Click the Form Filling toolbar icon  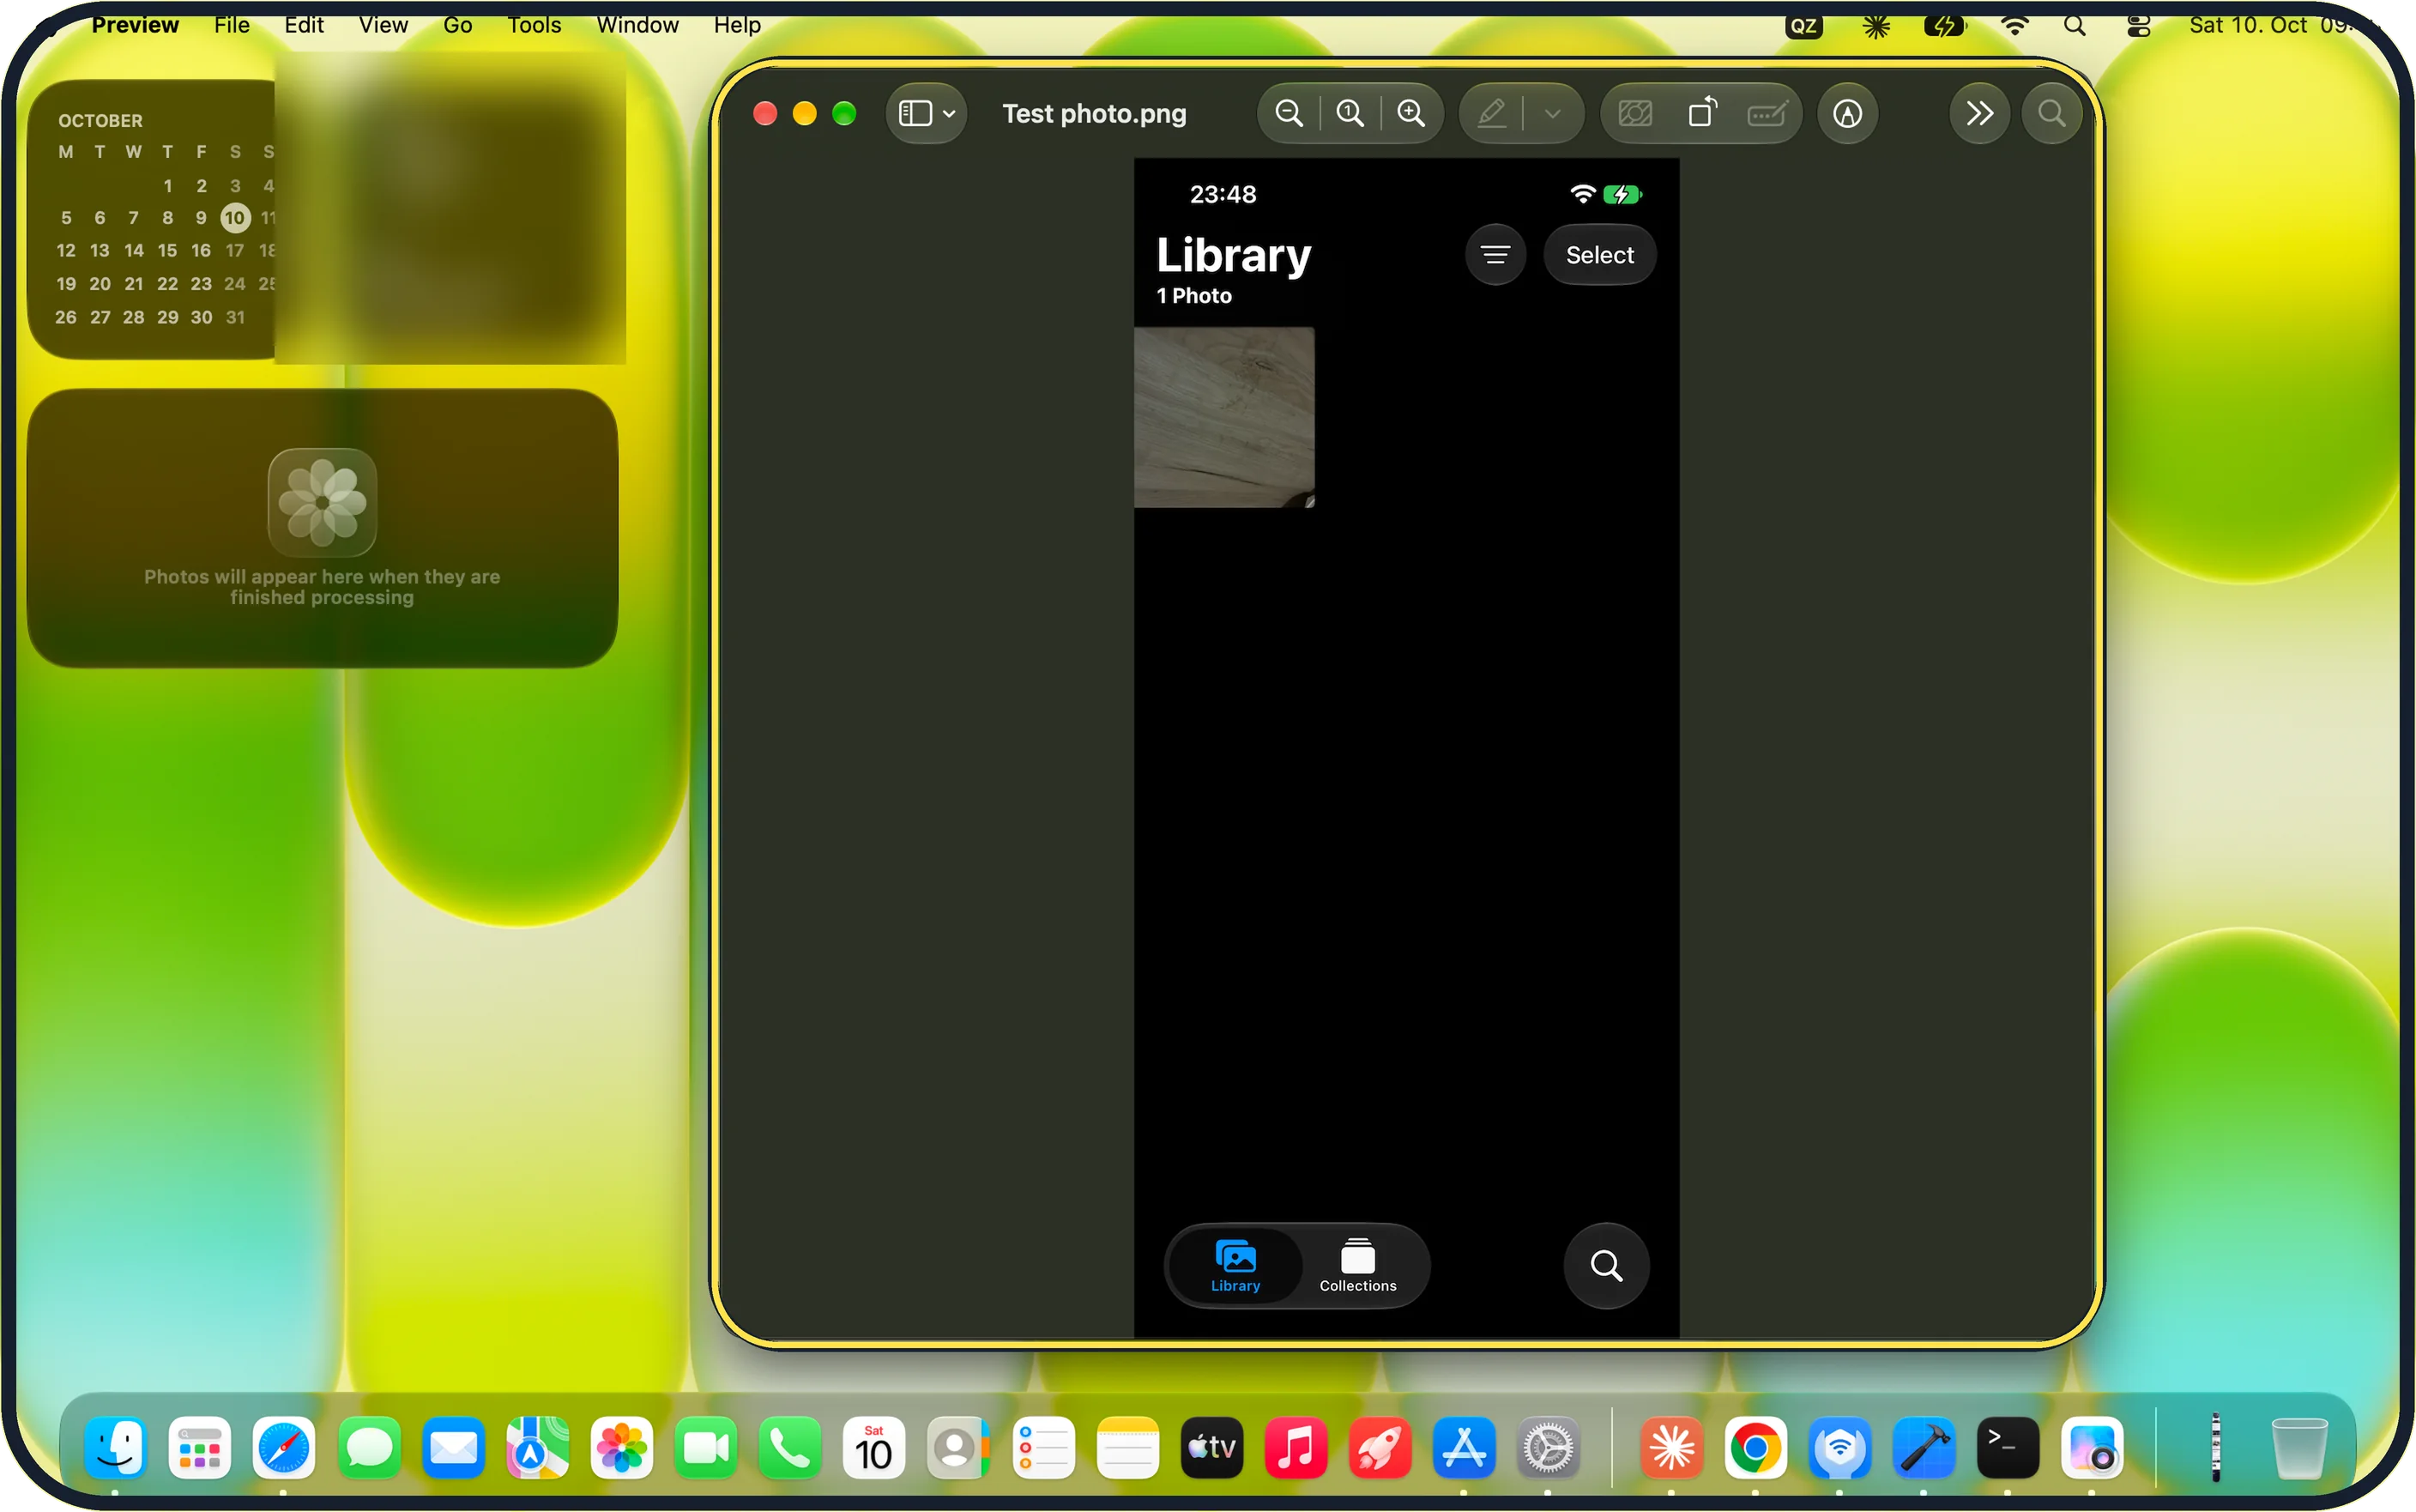[1767, 114]
